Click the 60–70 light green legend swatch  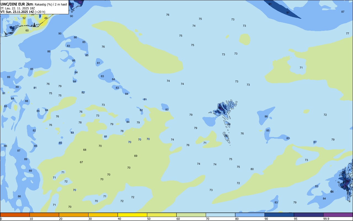pos(191,215)
